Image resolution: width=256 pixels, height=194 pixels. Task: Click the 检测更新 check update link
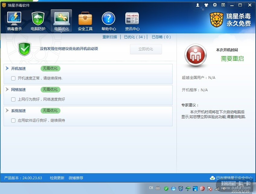pos(57,178)
